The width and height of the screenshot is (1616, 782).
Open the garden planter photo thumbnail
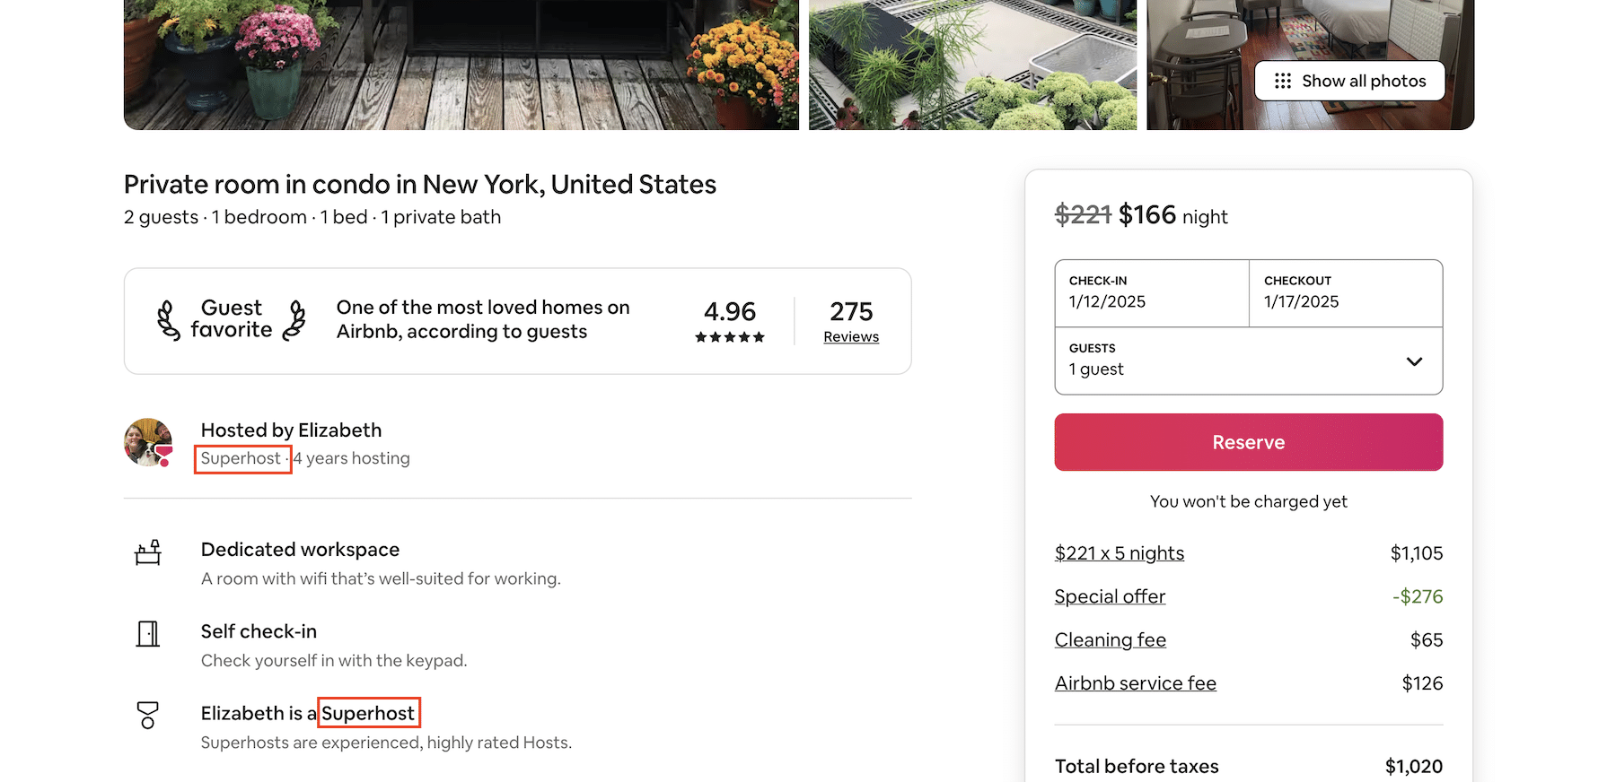971,65
